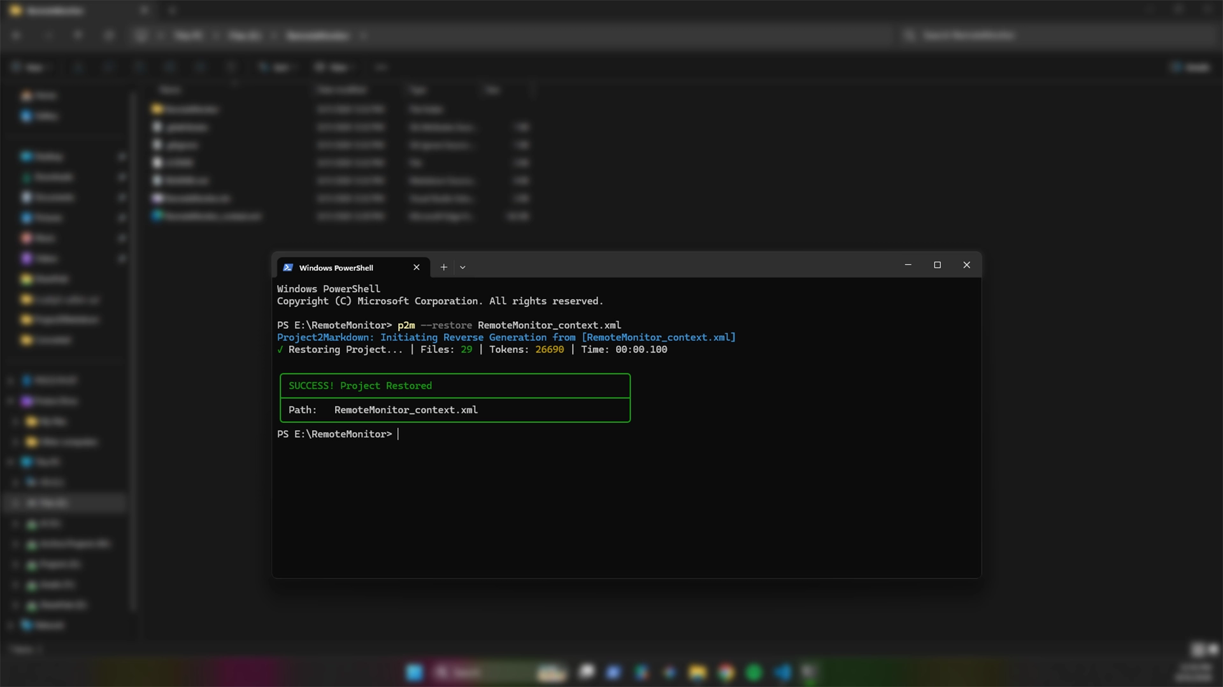Click the path RemoteMonitor_context.xml in success box
1223x687 pixels.
(406, 410)
